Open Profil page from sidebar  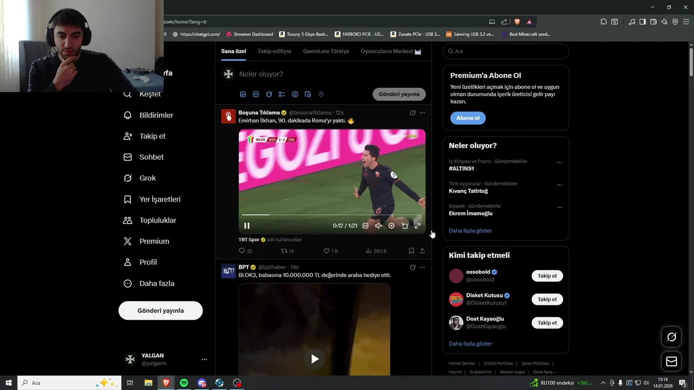click(x=140, y=262)
